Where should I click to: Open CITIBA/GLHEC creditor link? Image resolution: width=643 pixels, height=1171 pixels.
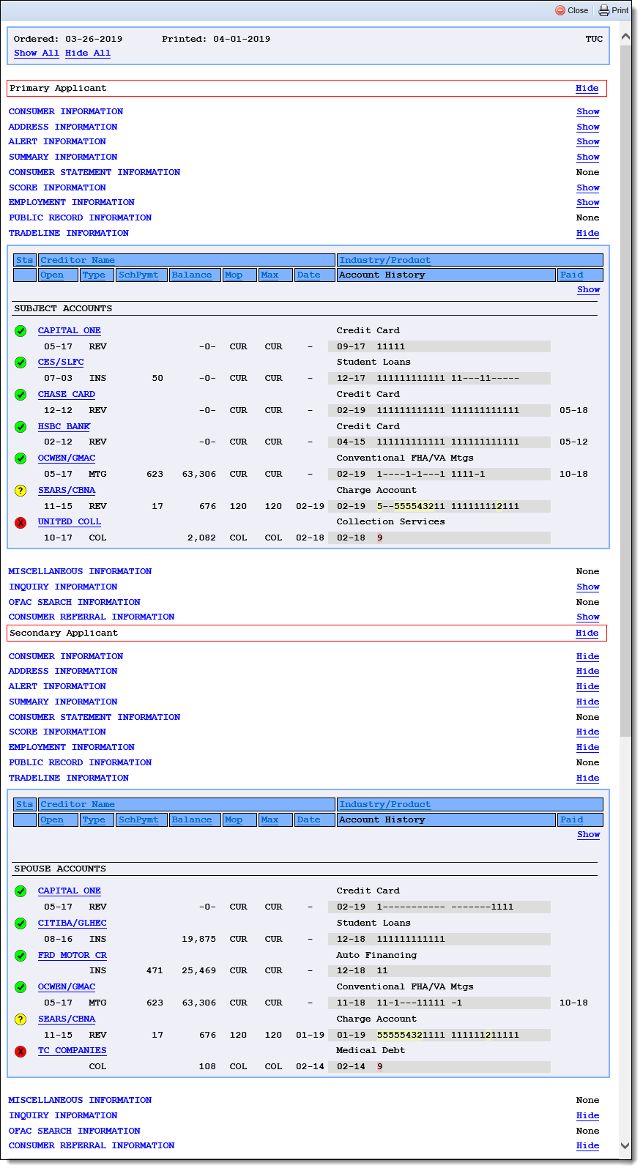(x=73, y=923)
